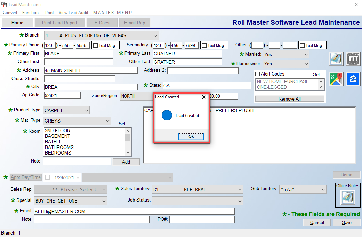The image size is (362, 237).
Task: Select 2ND FLOOR in Room list
Action: pyautogui.click(x=57, y=131)
